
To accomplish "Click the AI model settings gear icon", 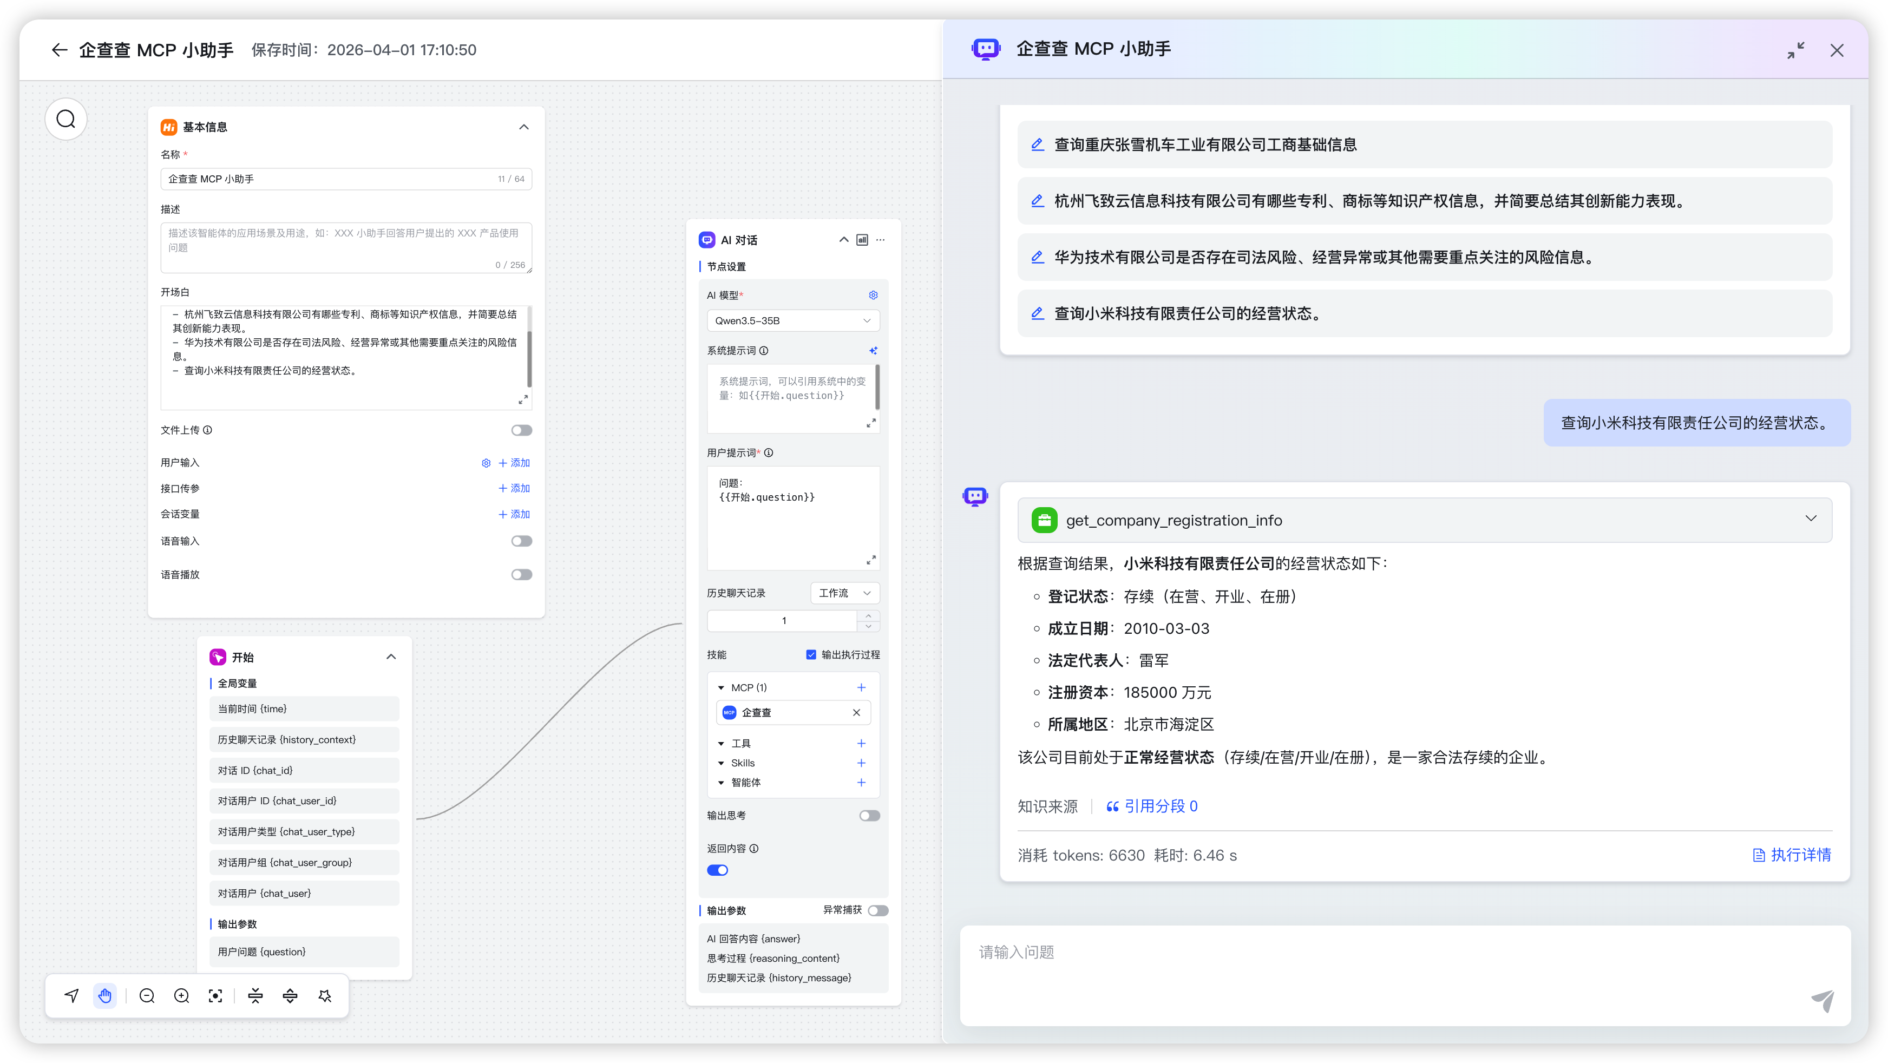I will coord(873,295).
